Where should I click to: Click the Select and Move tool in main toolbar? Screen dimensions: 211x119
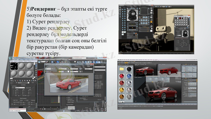coord(50,62)
